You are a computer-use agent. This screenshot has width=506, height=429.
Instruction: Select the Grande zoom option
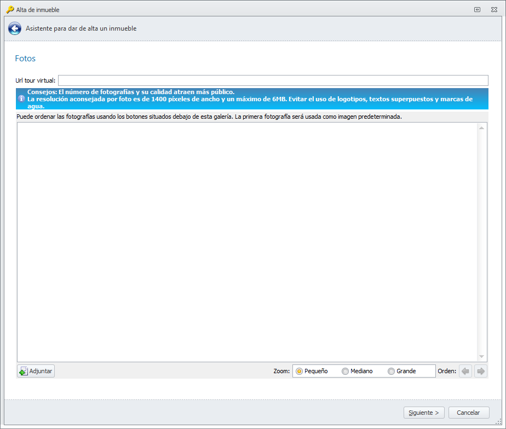402,371
